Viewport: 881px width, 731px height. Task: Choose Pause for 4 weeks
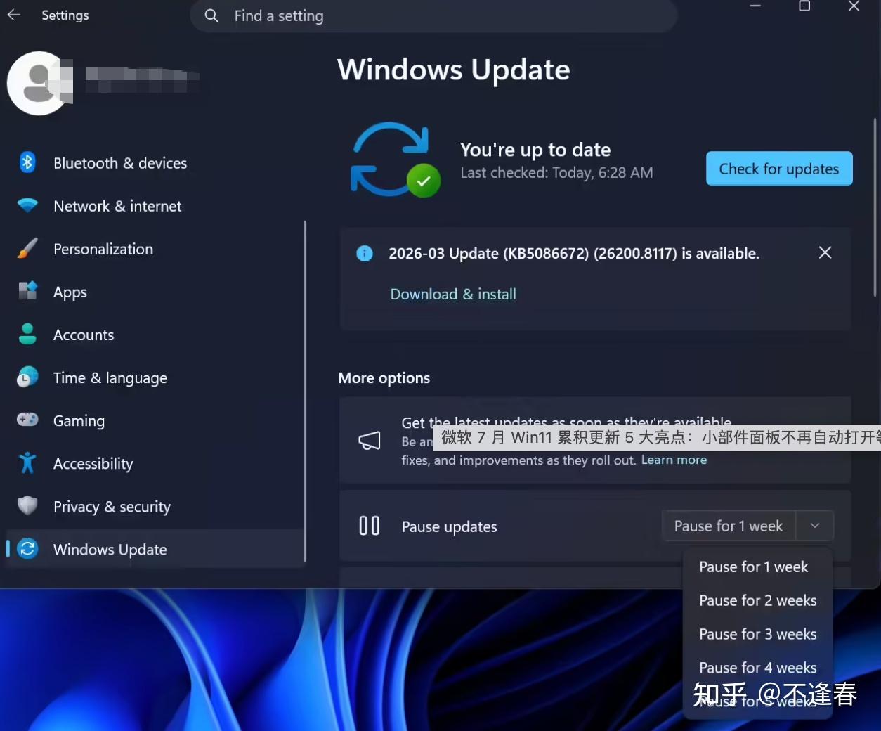757,668
